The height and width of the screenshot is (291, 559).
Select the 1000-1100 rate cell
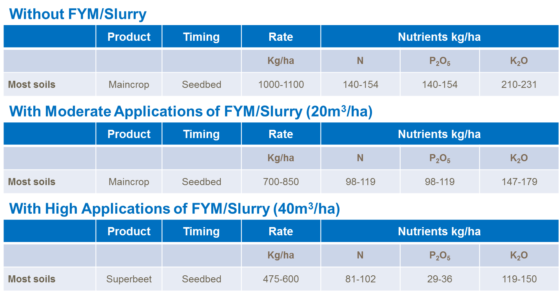281,84
